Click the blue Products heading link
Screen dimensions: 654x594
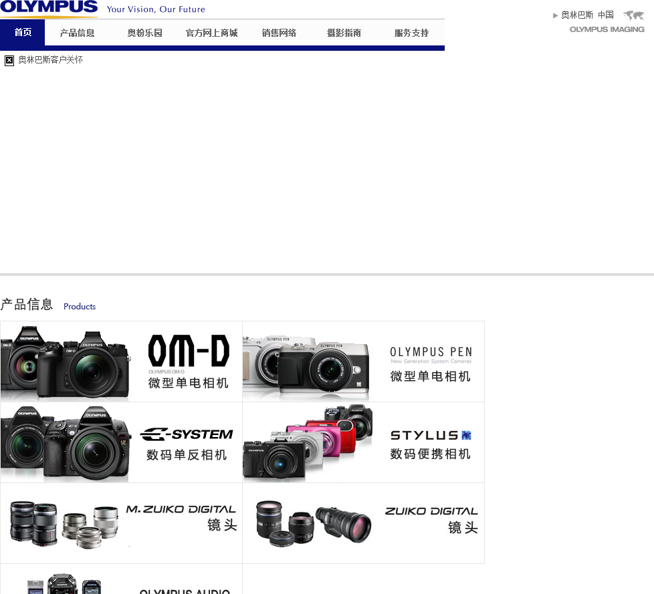[80, 307]
